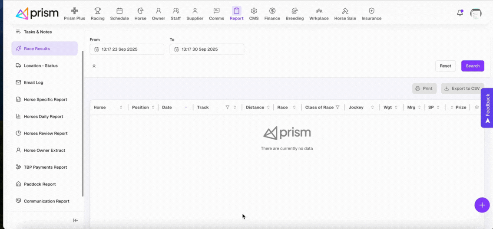Viewport: 493px width, 229px height.
Task: Click the Insurance shield icon
Action: pos(371,11)
